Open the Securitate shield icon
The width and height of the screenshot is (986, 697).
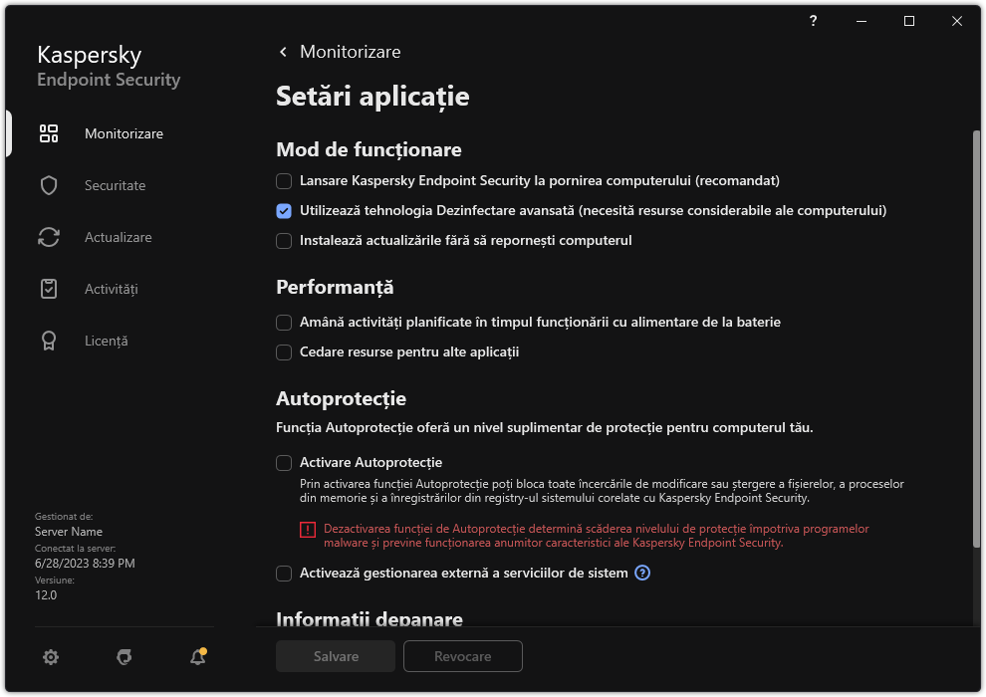[x=48, y=184]
